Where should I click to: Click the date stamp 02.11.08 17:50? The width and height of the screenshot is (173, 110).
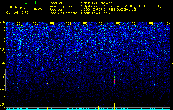click(17, 13)
